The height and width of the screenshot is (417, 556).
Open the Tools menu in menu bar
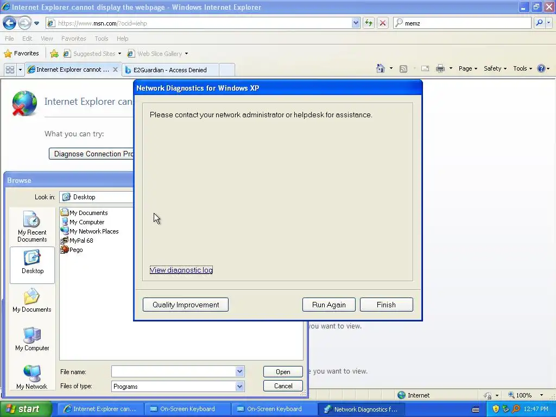tap(102, 39)
